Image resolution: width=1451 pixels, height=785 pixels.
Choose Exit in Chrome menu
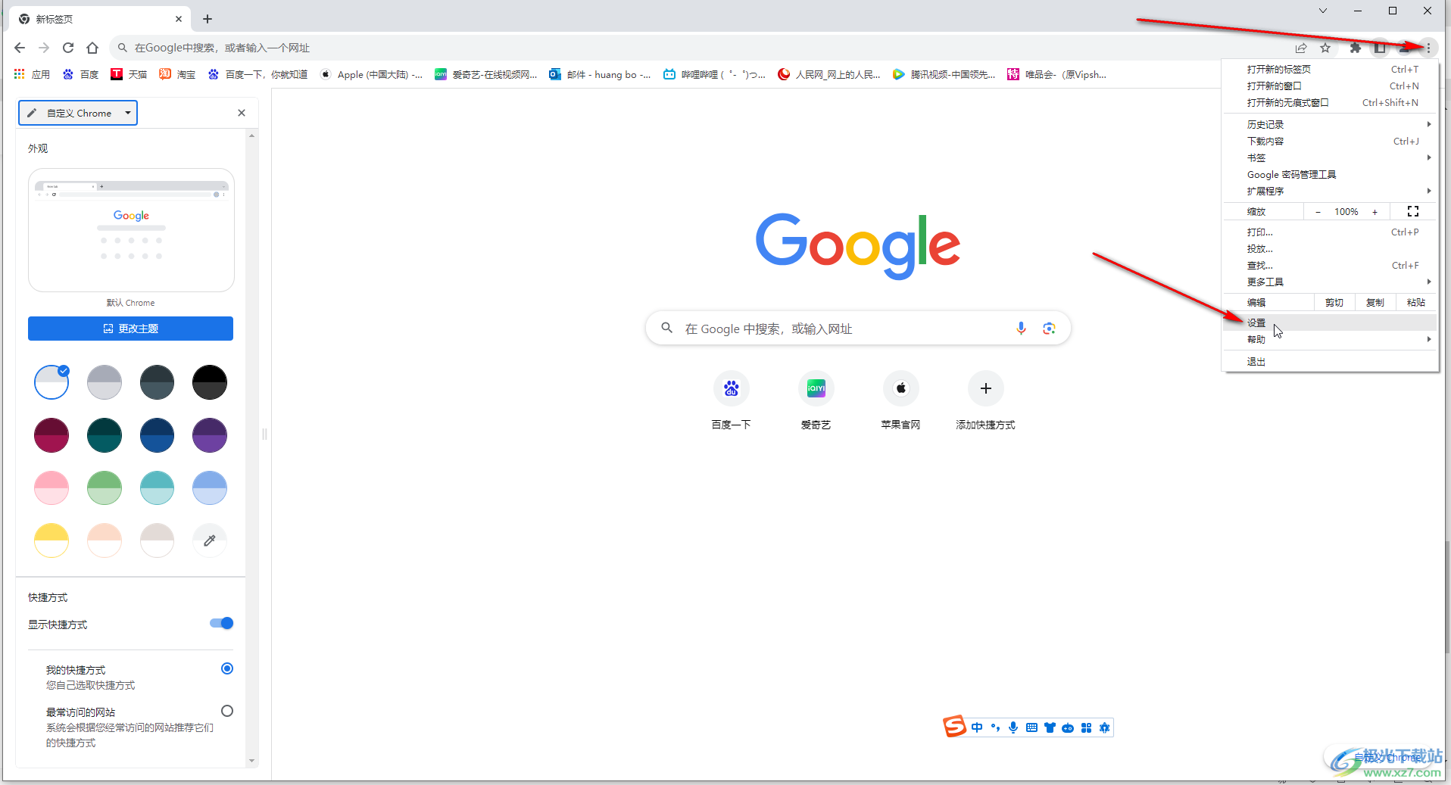click(x=1331, y=361)
